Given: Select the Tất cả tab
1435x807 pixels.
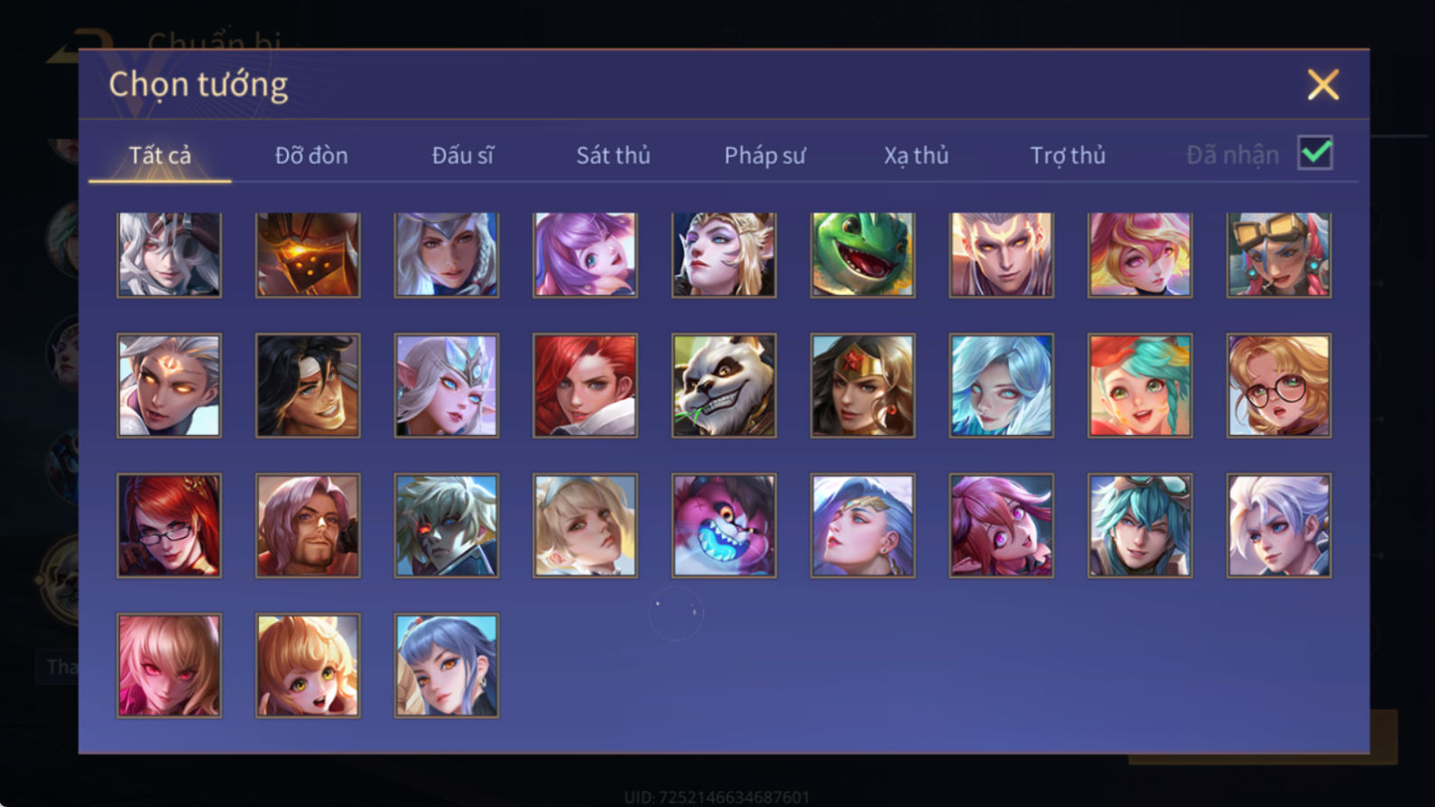Looking at the screenshot, I should click(x=160, y=155).
